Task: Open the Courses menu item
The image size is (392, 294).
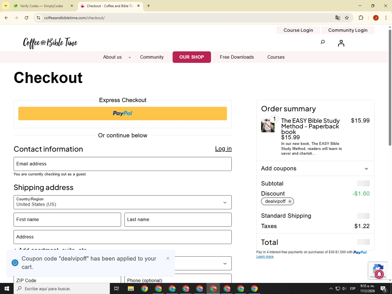Action: point(276,57)
